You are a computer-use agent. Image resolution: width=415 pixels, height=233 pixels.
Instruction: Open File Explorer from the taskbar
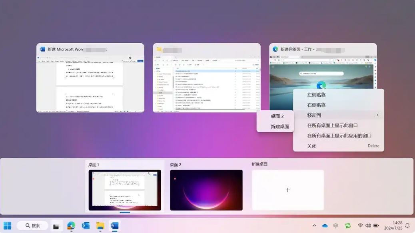(100, 226)
